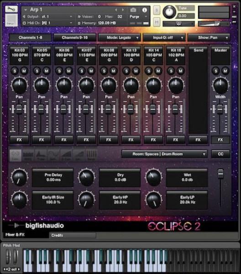Switch to Channels 1-8 tab
Image resolution: width=241 pixels, height=274 pixels.
(30, 37)
